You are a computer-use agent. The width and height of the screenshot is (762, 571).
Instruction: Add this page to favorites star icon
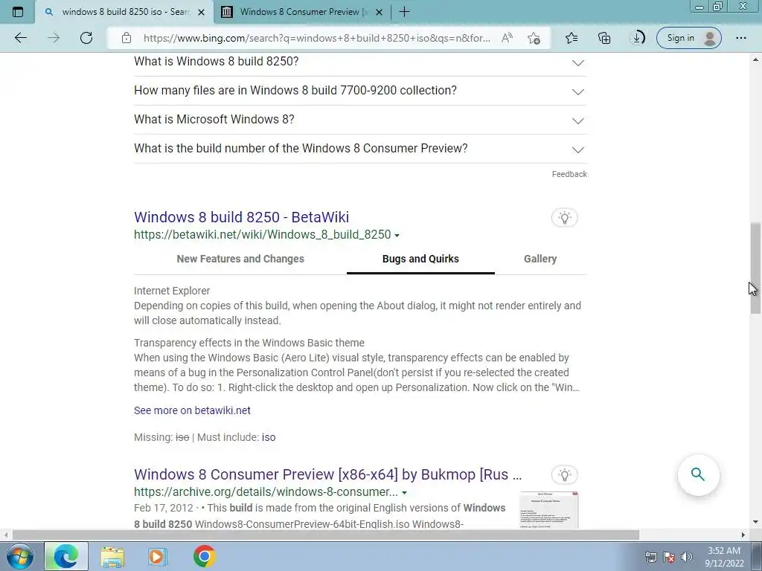tap(534, 38)
